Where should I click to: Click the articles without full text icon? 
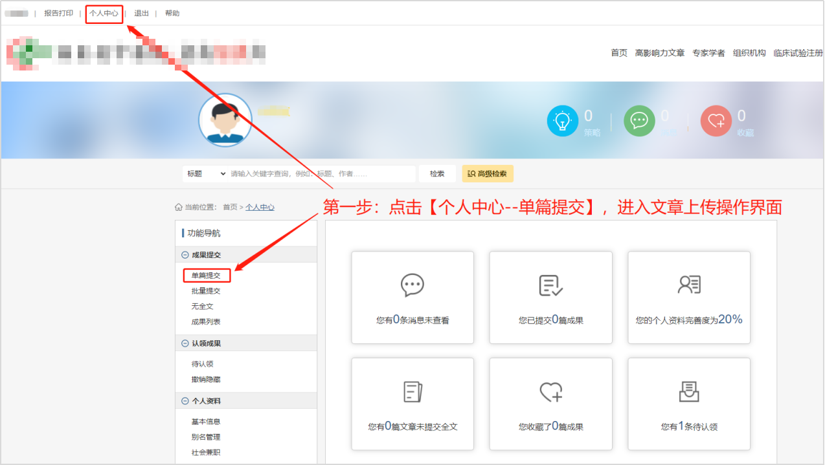(x=412, y=392)
